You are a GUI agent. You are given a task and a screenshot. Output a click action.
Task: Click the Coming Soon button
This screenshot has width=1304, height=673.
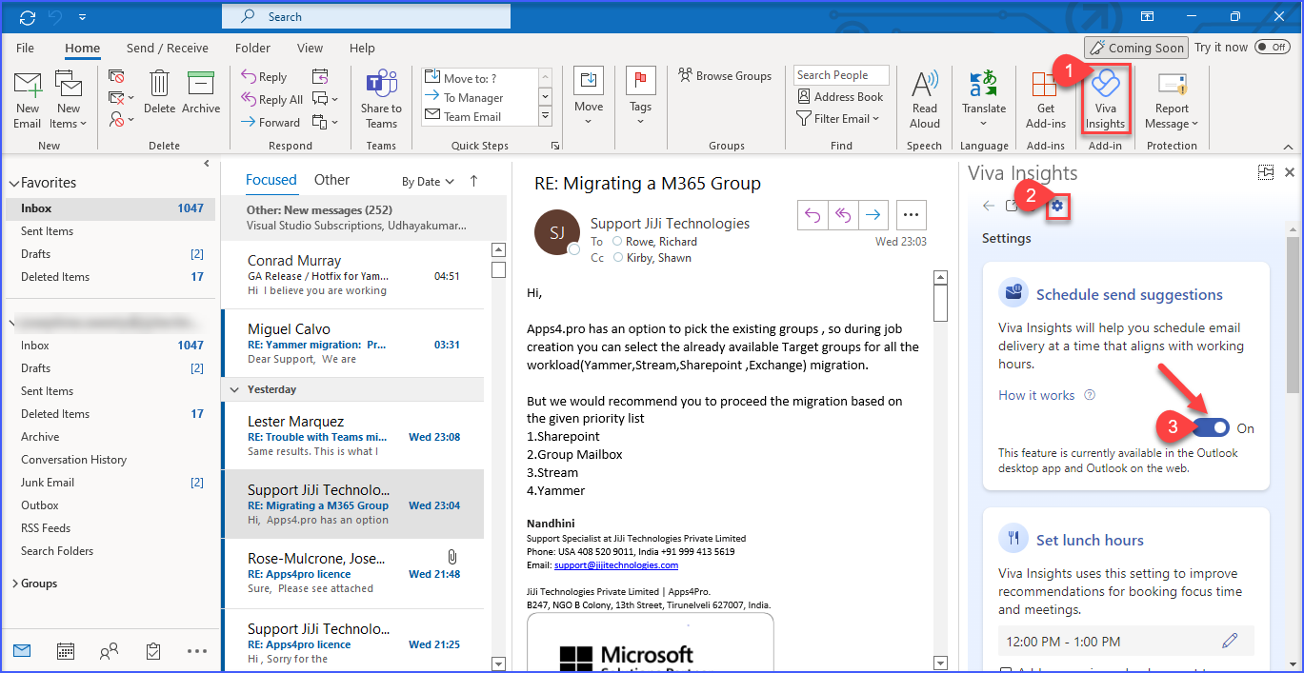click(1136, 48)
